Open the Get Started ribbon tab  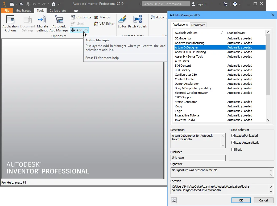(x=24, y=11)
